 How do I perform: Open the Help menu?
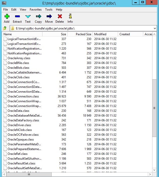pyautogui.click(x=59, y=10)
